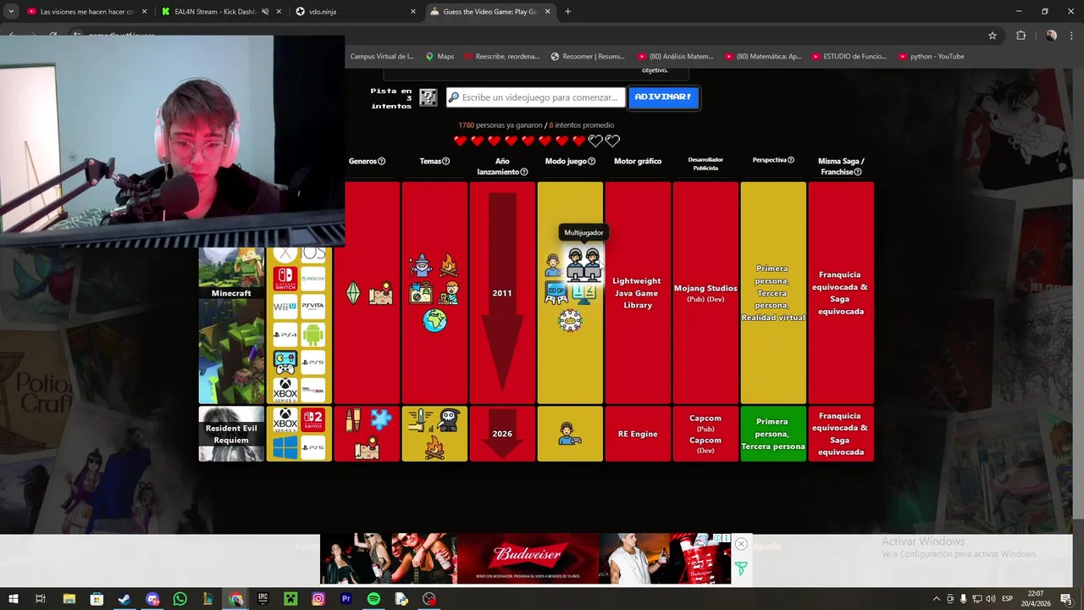Image resolution: width=1084 pixels, height=610 pixels.
Task: Click the Windows platform icon in Resident Evil row
Action: click(285, 447)
